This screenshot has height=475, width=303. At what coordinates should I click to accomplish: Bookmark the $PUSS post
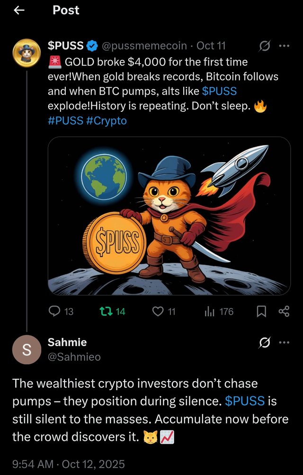click(261, 311)
